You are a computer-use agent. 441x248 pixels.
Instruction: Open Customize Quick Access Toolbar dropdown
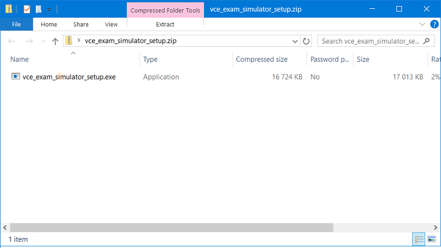49,10
